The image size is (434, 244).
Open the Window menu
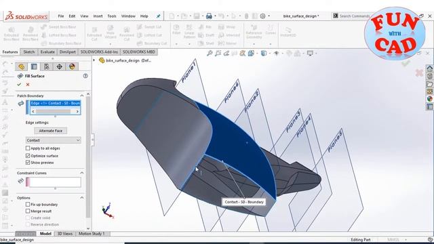(x=128, y=16)
